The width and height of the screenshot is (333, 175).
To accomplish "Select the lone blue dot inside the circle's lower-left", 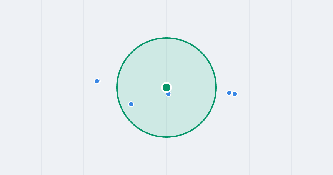I will coord(131,104).
